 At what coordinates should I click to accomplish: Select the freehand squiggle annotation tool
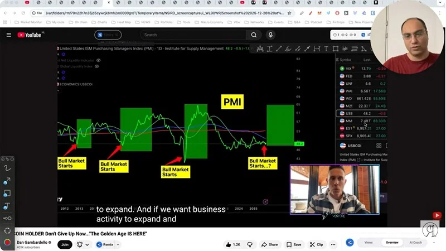pos(7,168)
